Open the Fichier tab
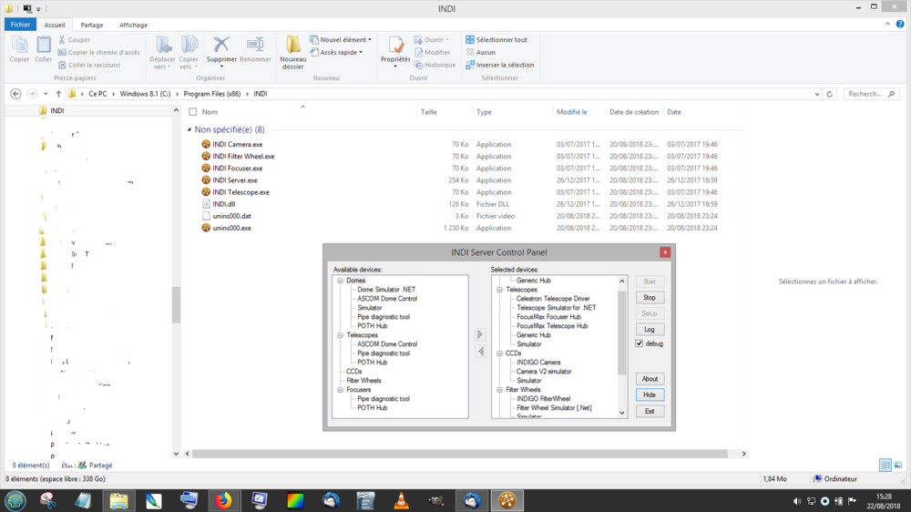 coord(20,25)
